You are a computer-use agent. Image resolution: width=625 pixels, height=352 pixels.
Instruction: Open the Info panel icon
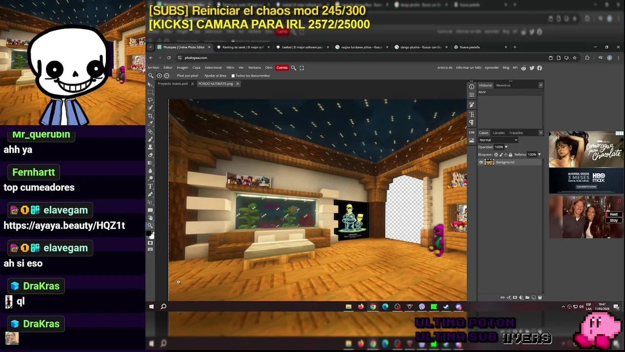472,87
